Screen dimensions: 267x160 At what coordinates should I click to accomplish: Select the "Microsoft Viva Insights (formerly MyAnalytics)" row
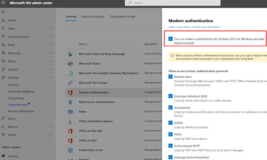point(114,73)
